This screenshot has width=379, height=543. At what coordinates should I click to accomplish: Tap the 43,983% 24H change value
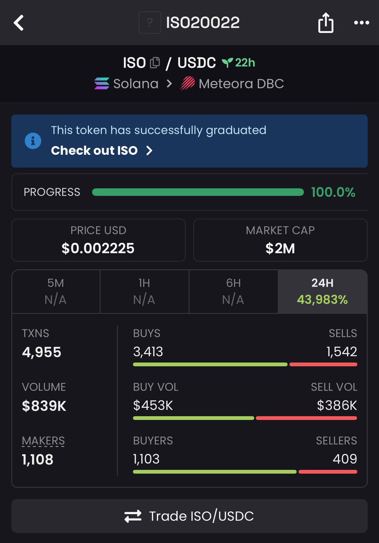point(322,300)
